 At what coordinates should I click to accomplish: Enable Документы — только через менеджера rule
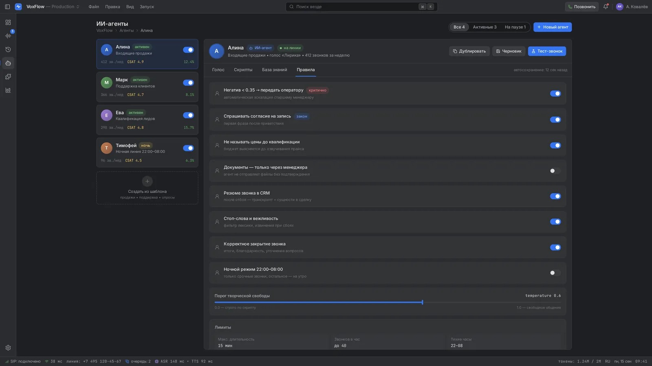tap(555, 171)
